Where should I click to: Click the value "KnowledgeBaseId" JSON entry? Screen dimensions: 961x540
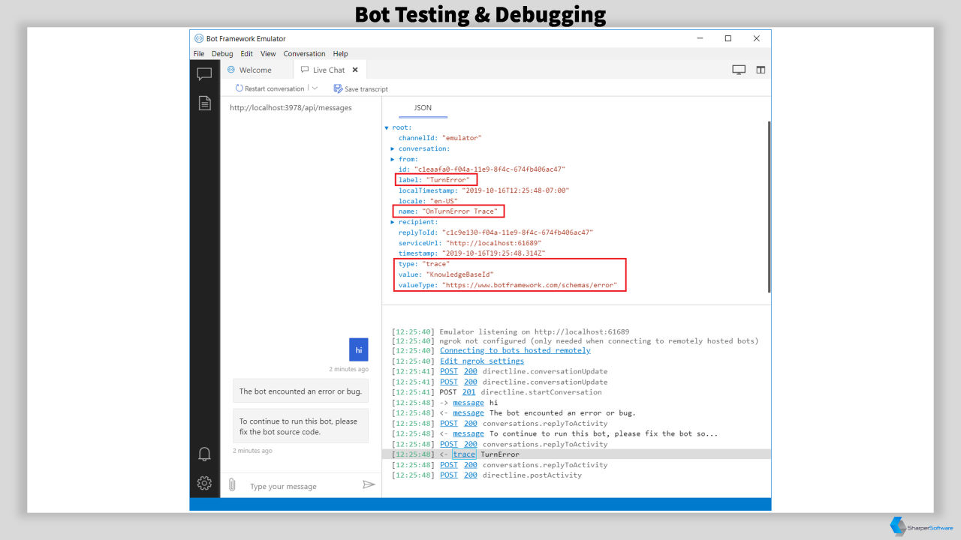pos(446,274)
